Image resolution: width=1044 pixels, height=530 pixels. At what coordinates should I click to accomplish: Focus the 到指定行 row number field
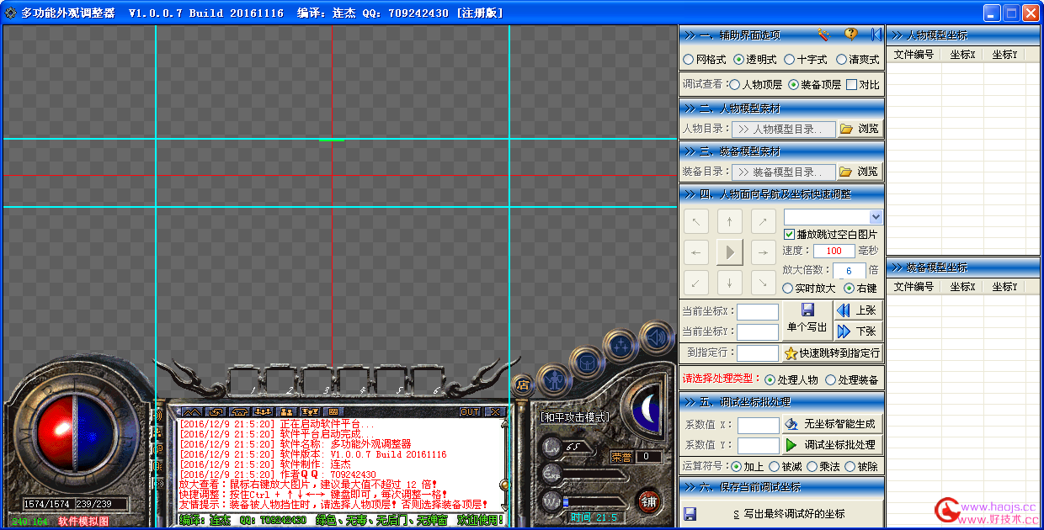tap(758, 353)
